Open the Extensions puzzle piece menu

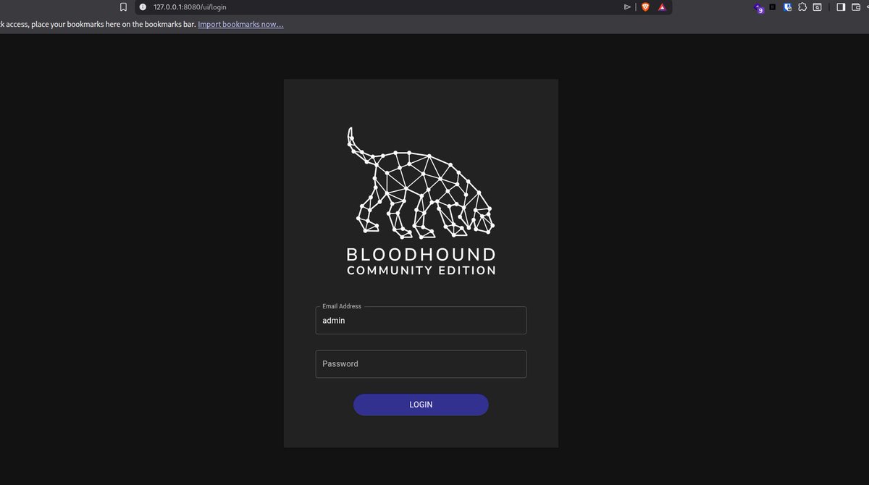click(802, 7)
